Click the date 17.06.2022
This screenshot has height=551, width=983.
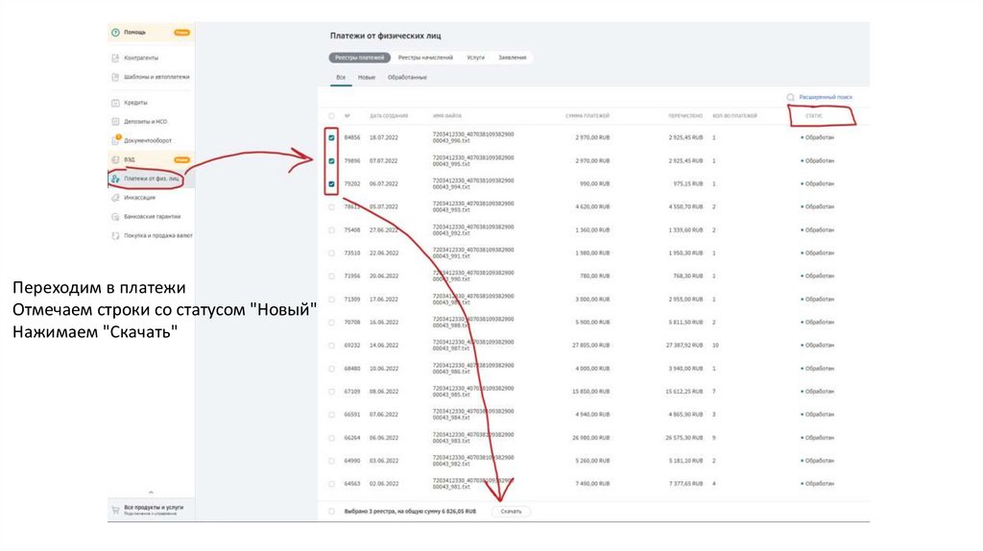tap(384, 299)
